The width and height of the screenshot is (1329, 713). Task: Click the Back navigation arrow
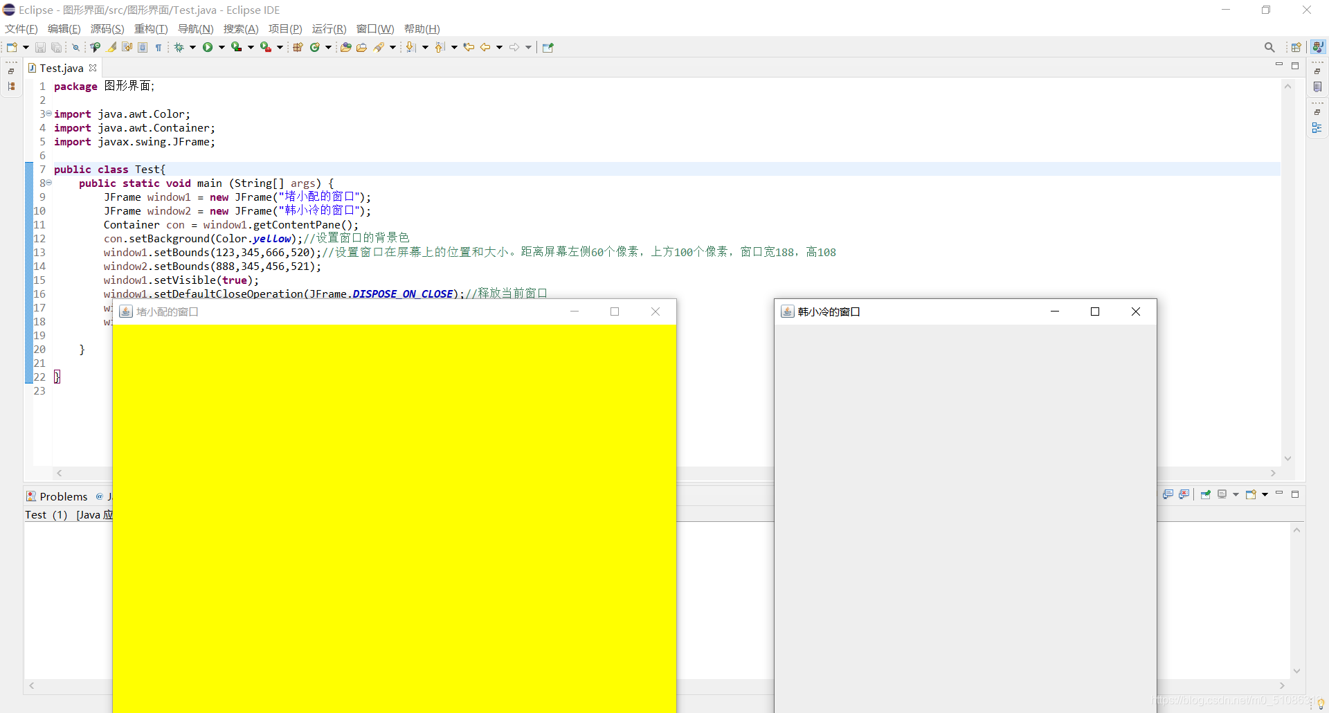[485, 47]
